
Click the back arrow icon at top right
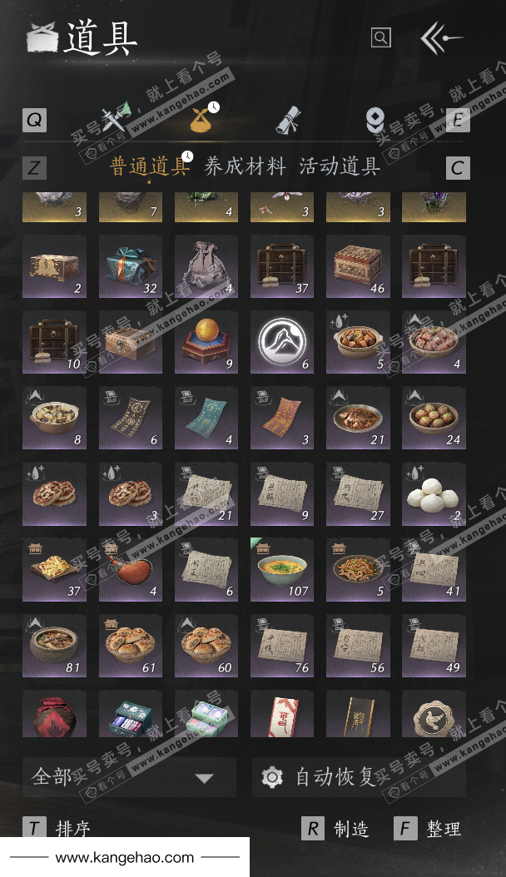(x=440, y=37)
